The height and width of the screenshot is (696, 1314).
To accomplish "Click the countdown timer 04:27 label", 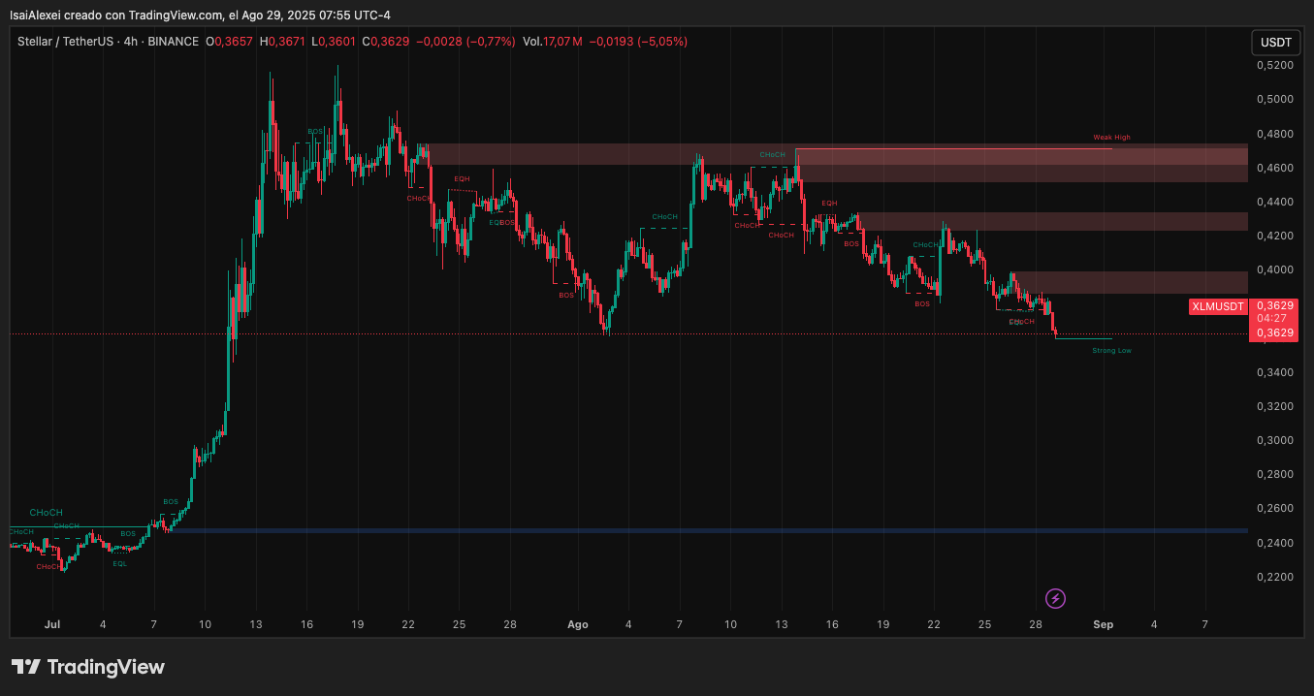I will click(x=1271, y=318).
